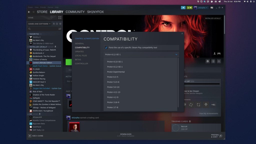Open the COMMUNITY menu in the top navigation
256x144 pixels.
click(75, 12)
